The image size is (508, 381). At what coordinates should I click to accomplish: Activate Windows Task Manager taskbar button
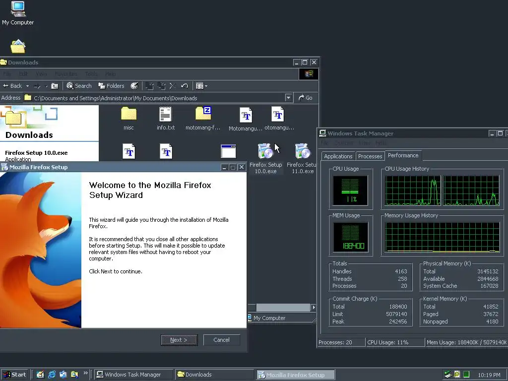[x=133, y=375]
